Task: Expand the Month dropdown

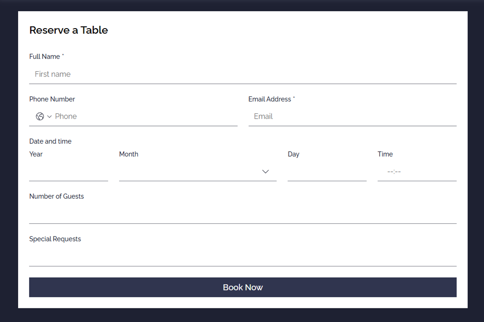Action: pos(198,171)
